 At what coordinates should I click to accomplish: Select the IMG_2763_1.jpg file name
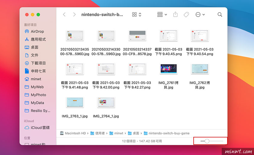point(75,116)
